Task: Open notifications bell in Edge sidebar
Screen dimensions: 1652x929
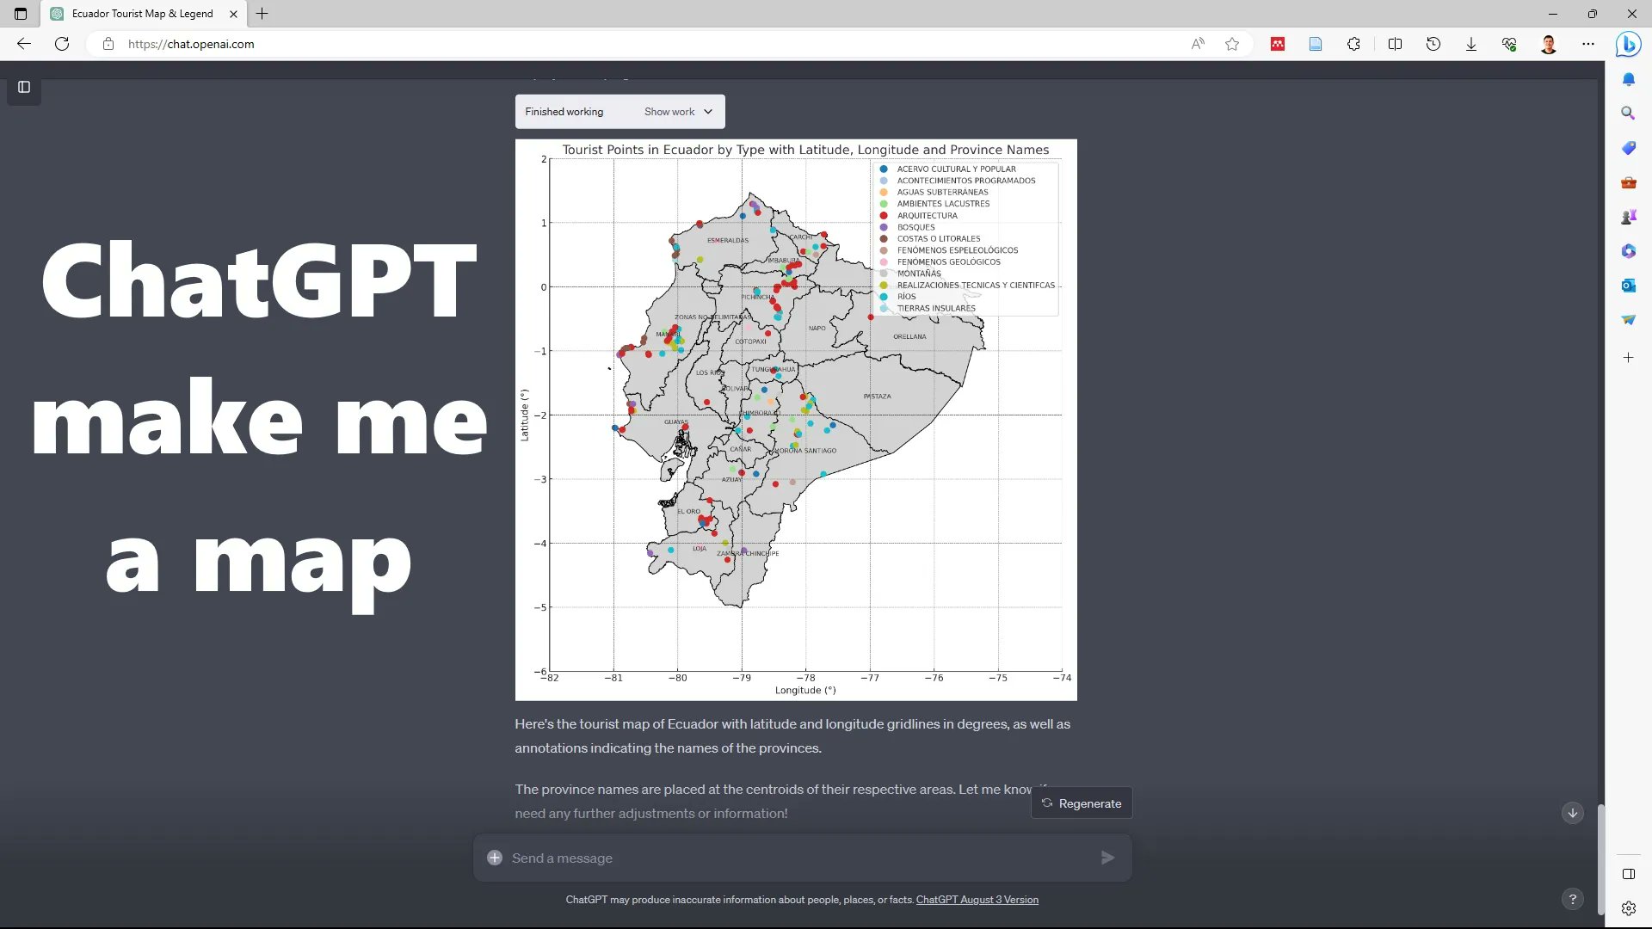Action: pyautogui.click(x=1629, y=79)
